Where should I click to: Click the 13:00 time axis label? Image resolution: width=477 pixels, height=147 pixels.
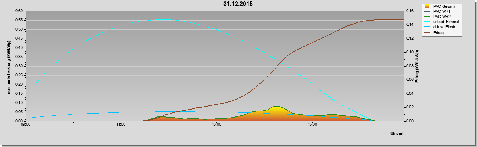(x=216, y=125)
